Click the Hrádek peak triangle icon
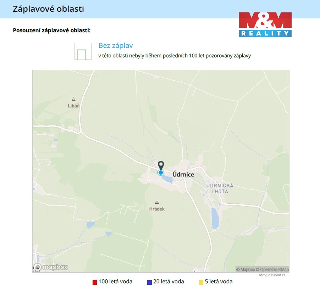Screen dimensions: 320x289 (157, 202)
